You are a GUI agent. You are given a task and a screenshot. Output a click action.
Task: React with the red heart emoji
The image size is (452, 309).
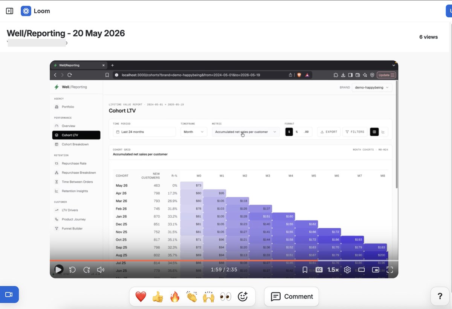tap(140, 297)
